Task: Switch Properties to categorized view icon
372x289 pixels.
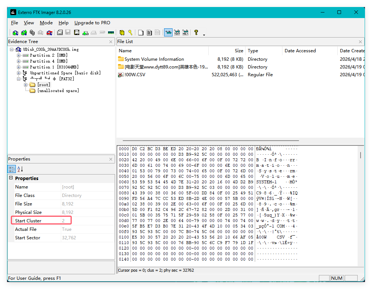Action: [12, 169]
